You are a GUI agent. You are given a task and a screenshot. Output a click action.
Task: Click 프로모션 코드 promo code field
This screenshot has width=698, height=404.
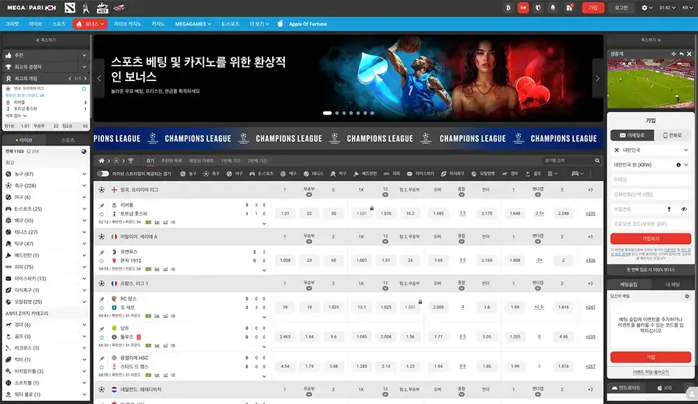tap(651, 224)
